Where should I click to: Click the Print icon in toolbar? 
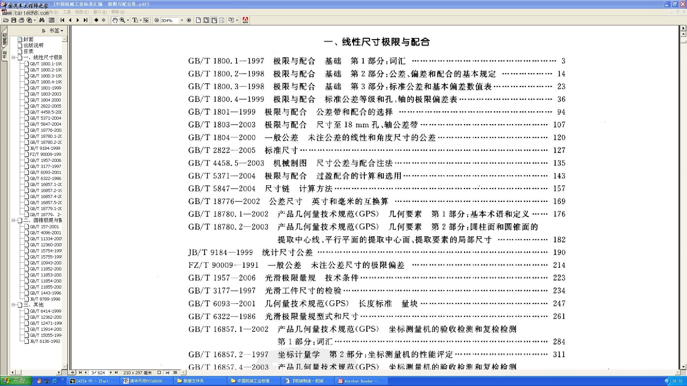(21, 20)
